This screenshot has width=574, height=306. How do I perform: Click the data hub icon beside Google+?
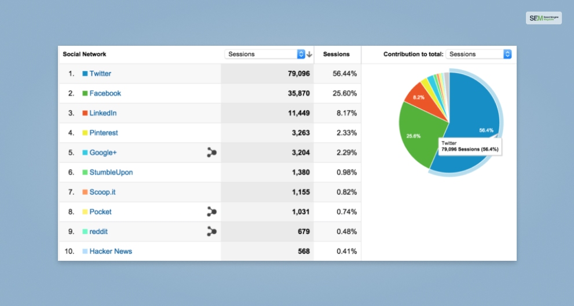click(211, 152)
